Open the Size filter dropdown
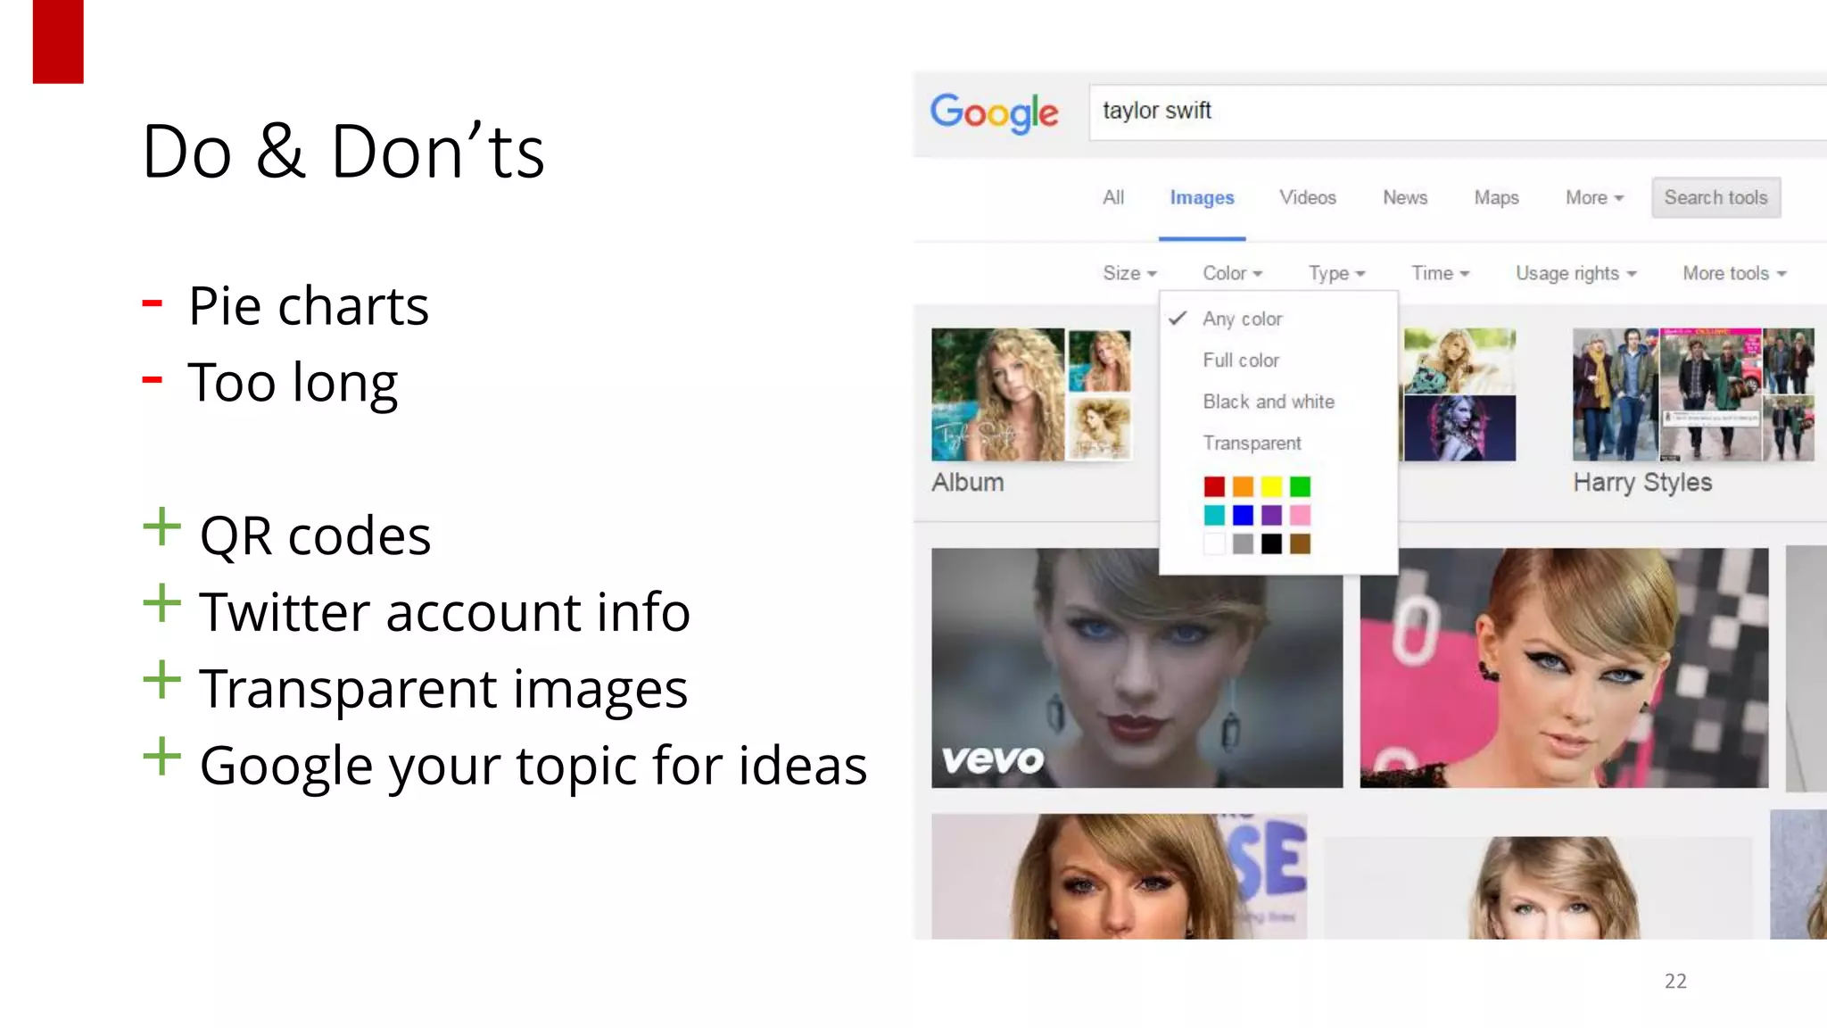1827x1028 pixels. [1128, 273]
